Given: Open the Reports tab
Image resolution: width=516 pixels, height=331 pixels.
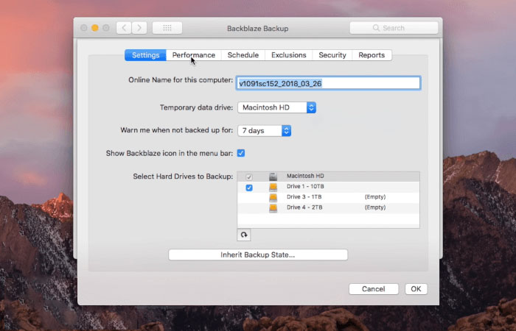Looking at the screenshot, I should pyautogui.click(x=372, y=55).
